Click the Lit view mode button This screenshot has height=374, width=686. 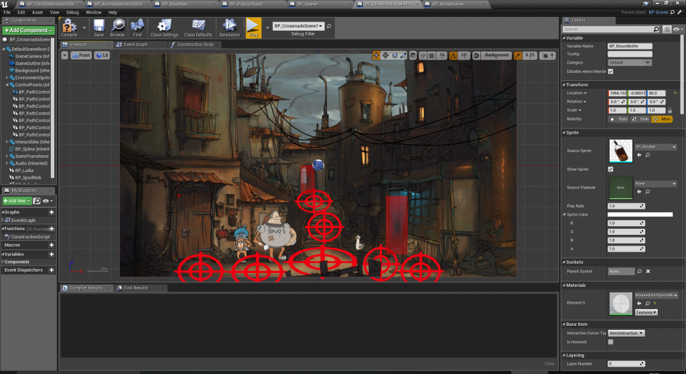[102, 56]
